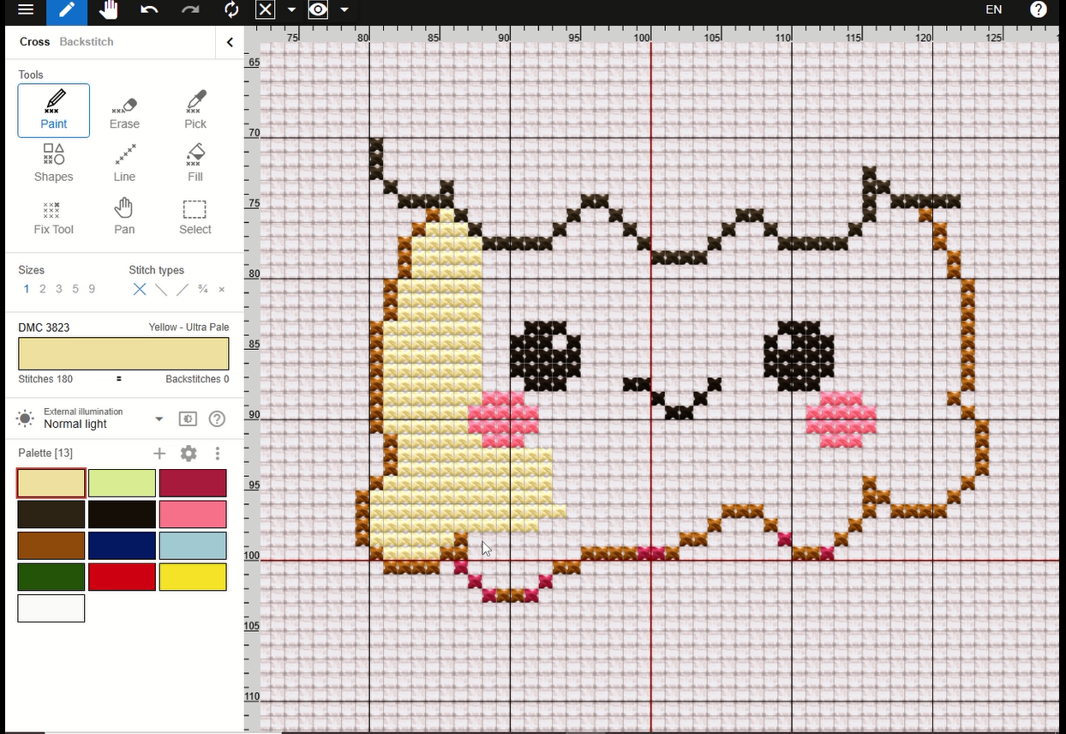
Task: Select the white palette swatch
Action: [51, 608]
